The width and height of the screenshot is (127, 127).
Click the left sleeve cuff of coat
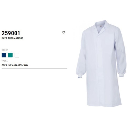(x=80, y=76)
